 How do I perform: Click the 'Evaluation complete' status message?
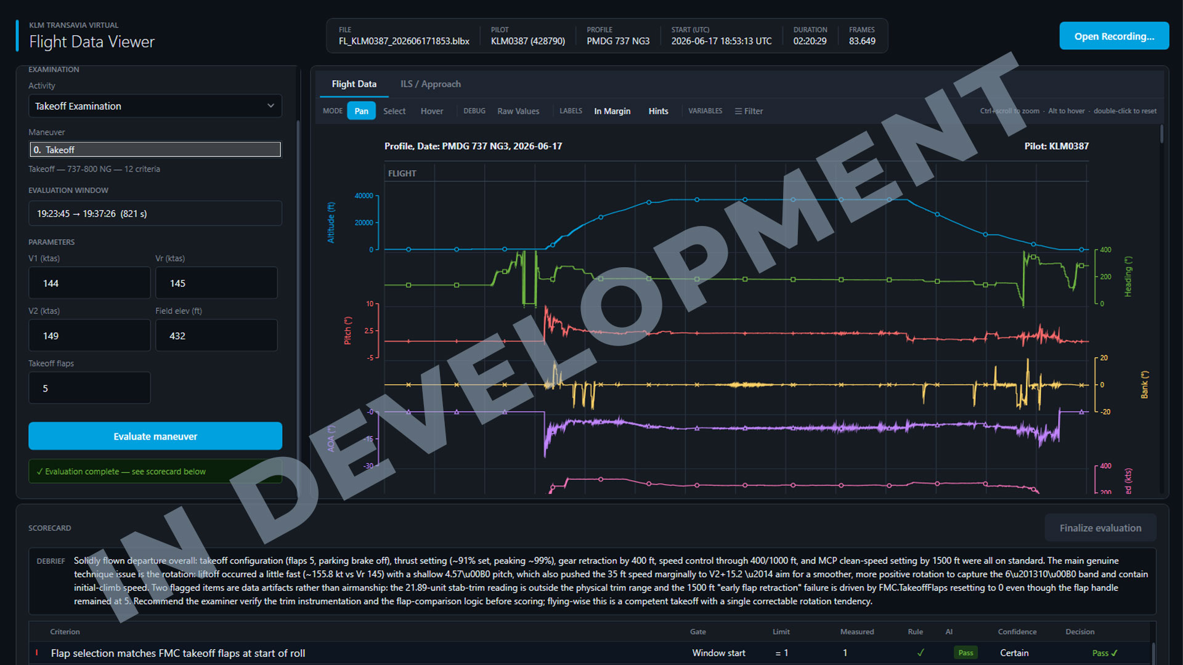click(155, 471)
